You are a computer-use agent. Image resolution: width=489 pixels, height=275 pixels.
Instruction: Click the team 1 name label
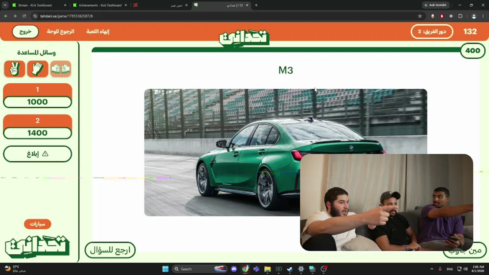(37, 89)
